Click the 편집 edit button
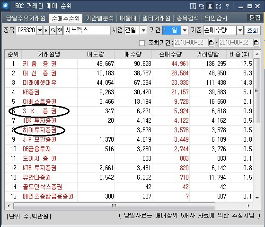The height and width of the screenshot is (227, 265). tap(255, 18)
